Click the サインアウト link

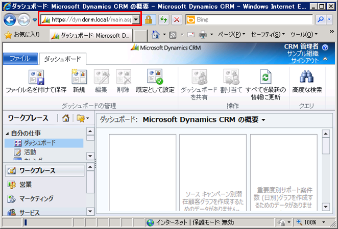tap(305, 61)
